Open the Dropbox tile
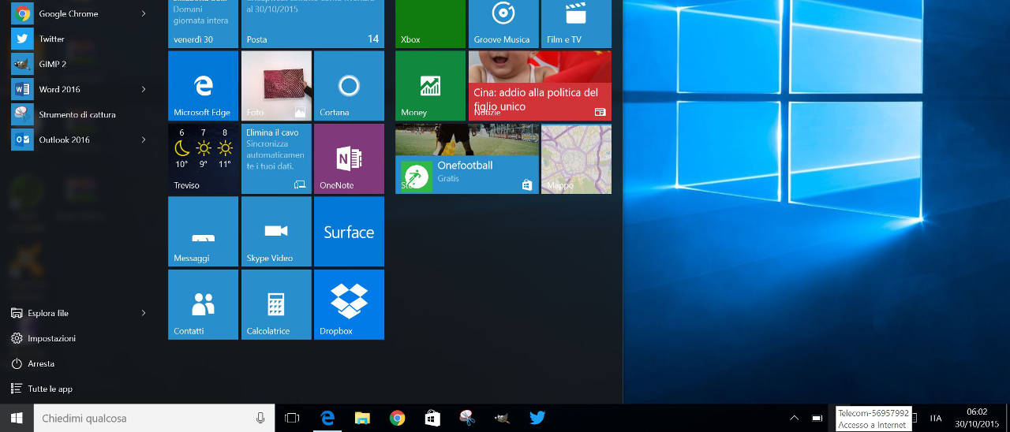The width and height of the screenshot is (1010, 432). click(349, 304)
